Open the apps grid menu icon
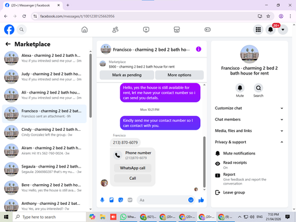This screenshot has width=296, height=222. click(x=258, y=30)
